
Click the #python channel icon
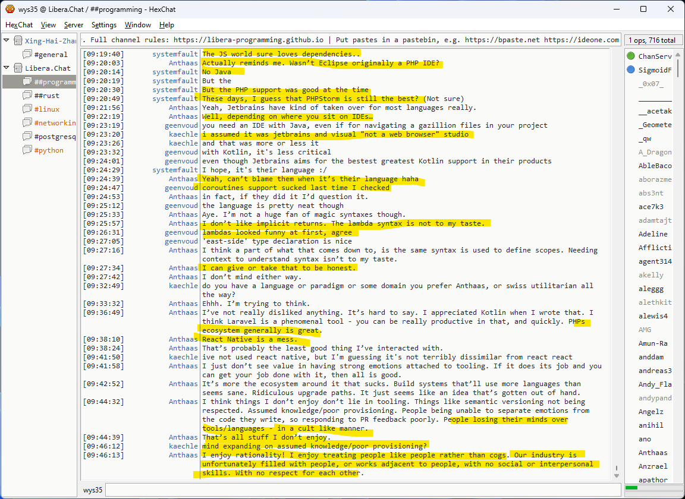[27, 150]
